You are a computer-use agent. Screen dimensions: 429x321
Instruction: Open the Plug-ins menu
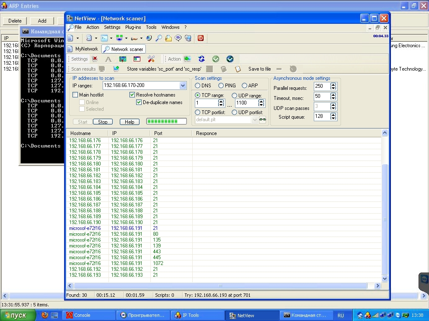[133, 27]
